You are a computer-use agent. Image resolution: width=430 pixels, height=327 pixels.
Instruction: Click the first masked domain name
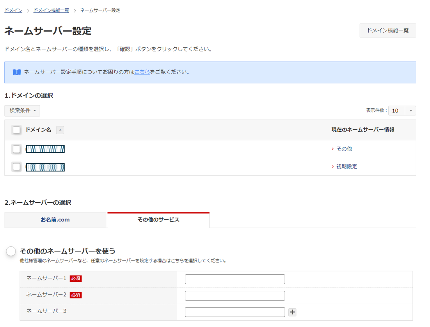pyautogui.click(x=45, y=149)
